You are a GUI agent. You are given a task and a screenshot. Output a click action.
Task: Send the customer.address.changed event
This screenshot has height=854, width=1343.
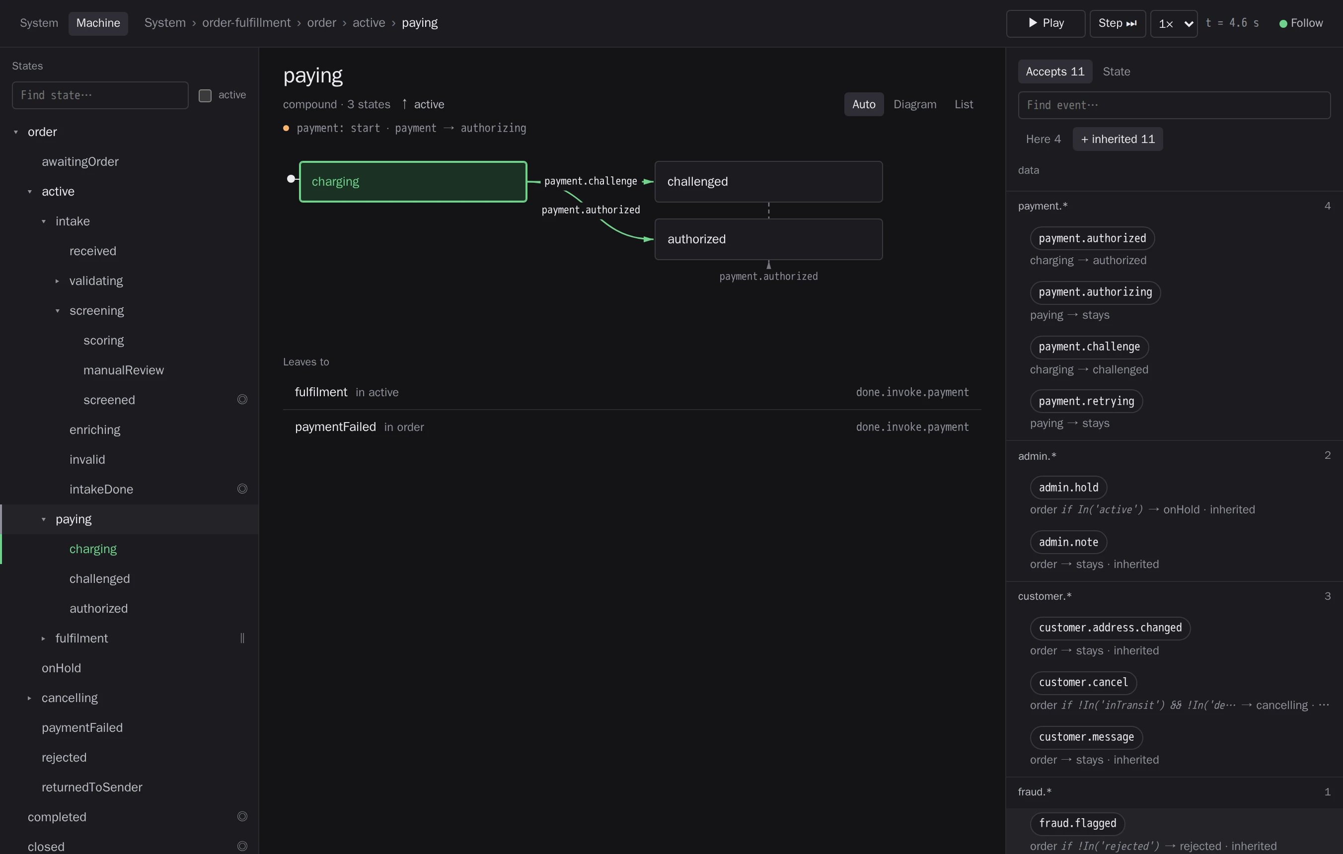1110,628
